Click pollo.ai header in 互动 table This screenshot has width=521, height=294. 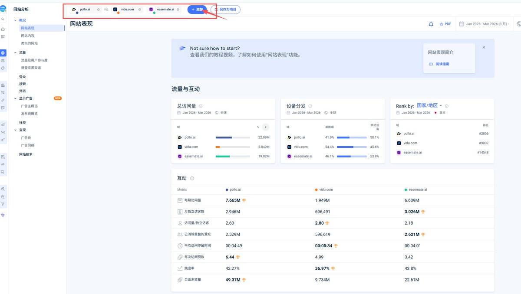233,189
